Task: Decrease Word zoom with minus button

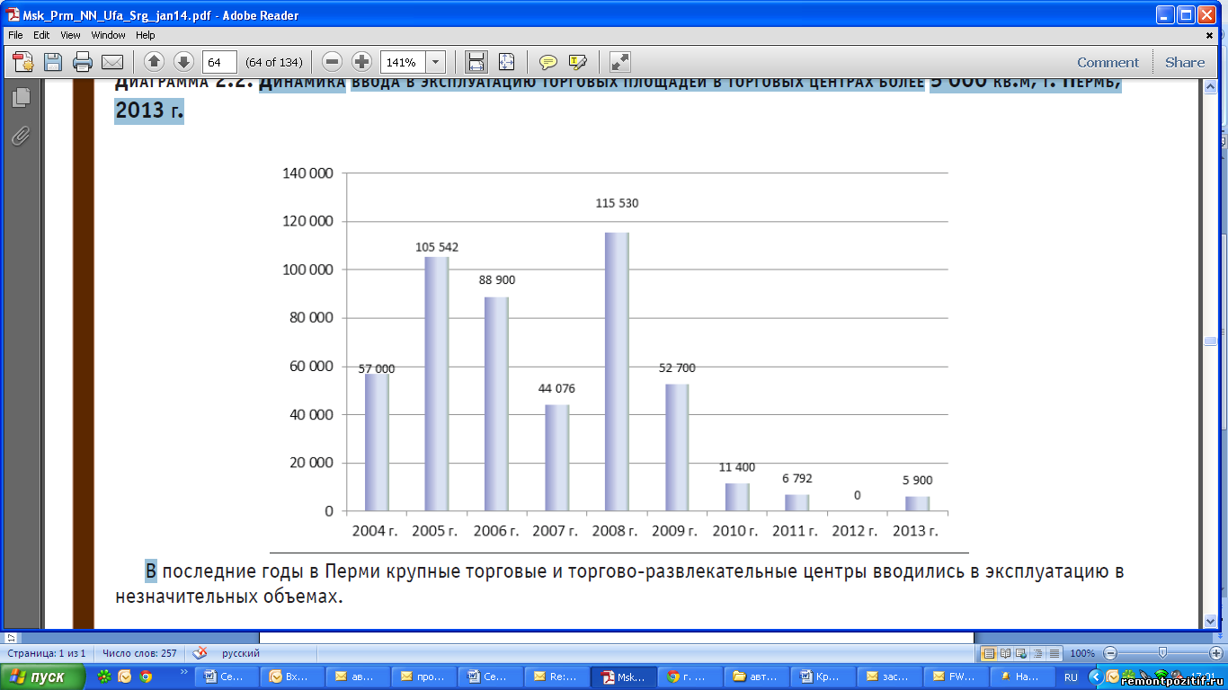Action: pos(1110,653)
